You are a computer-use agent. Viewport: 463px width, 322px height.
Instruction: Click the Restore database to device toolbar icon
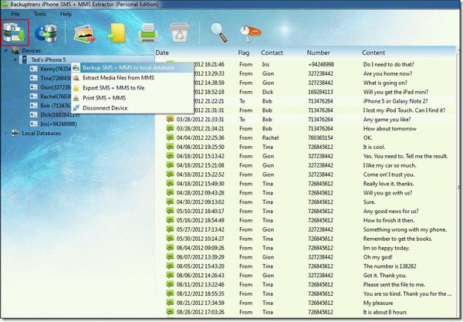[46, 33]
